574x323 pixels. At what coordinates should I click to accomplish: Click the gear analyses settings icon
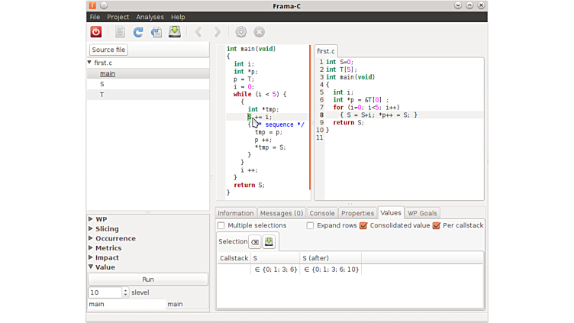pyautogui.click(x=241, y=32)
